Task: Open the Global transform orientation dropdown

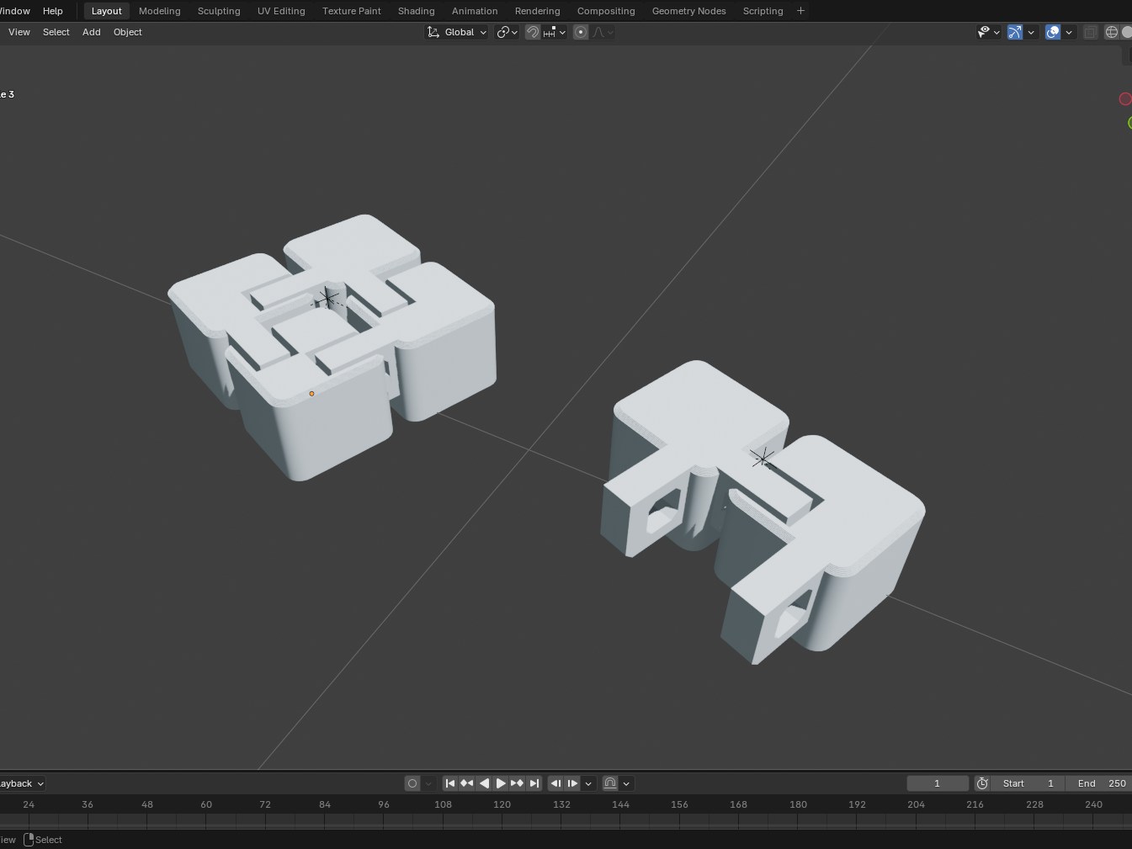Action: [x=456, y=32]
